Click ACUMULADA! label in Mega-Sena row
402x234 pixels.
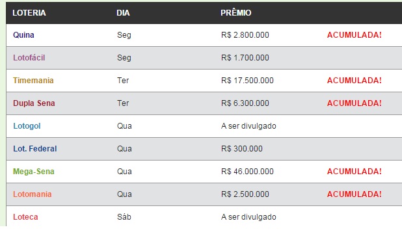[x=355, y=172]
